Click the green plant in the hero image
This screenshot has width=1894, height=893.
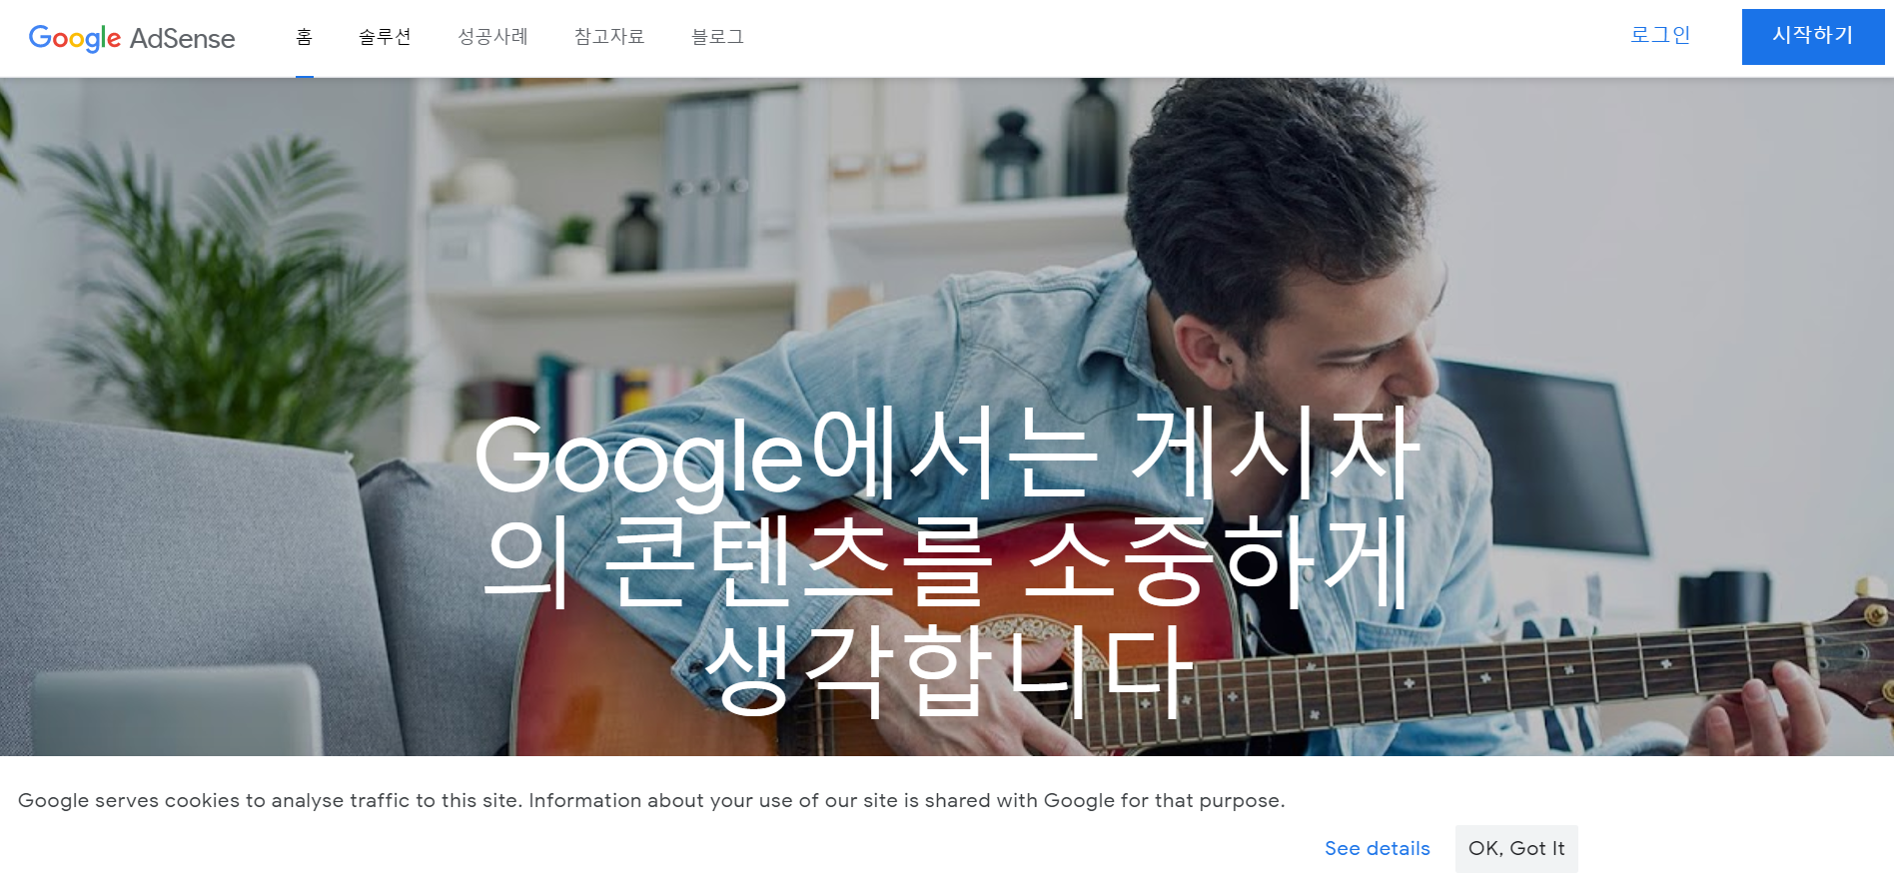pos(220,290)
